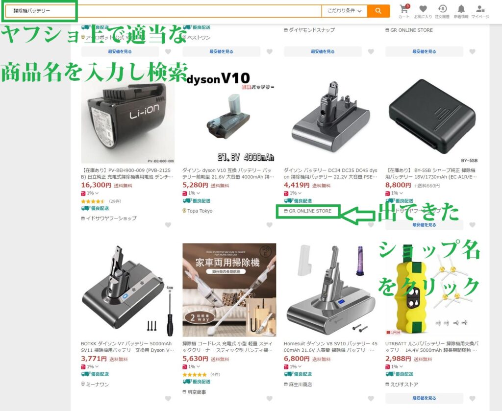
Task: Open the notifications bell icon
Action: coord(461,11)
